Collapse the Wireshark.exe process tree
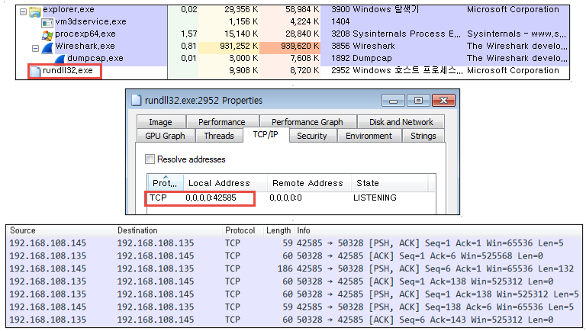This screenshot has height=331, width=586. tap(35, 49)
